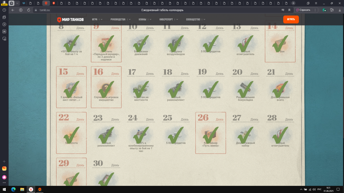Screen dimensions: 344x193
Task: Launch Microsoft Edge from the taskbar
Action: click(13, 189)
